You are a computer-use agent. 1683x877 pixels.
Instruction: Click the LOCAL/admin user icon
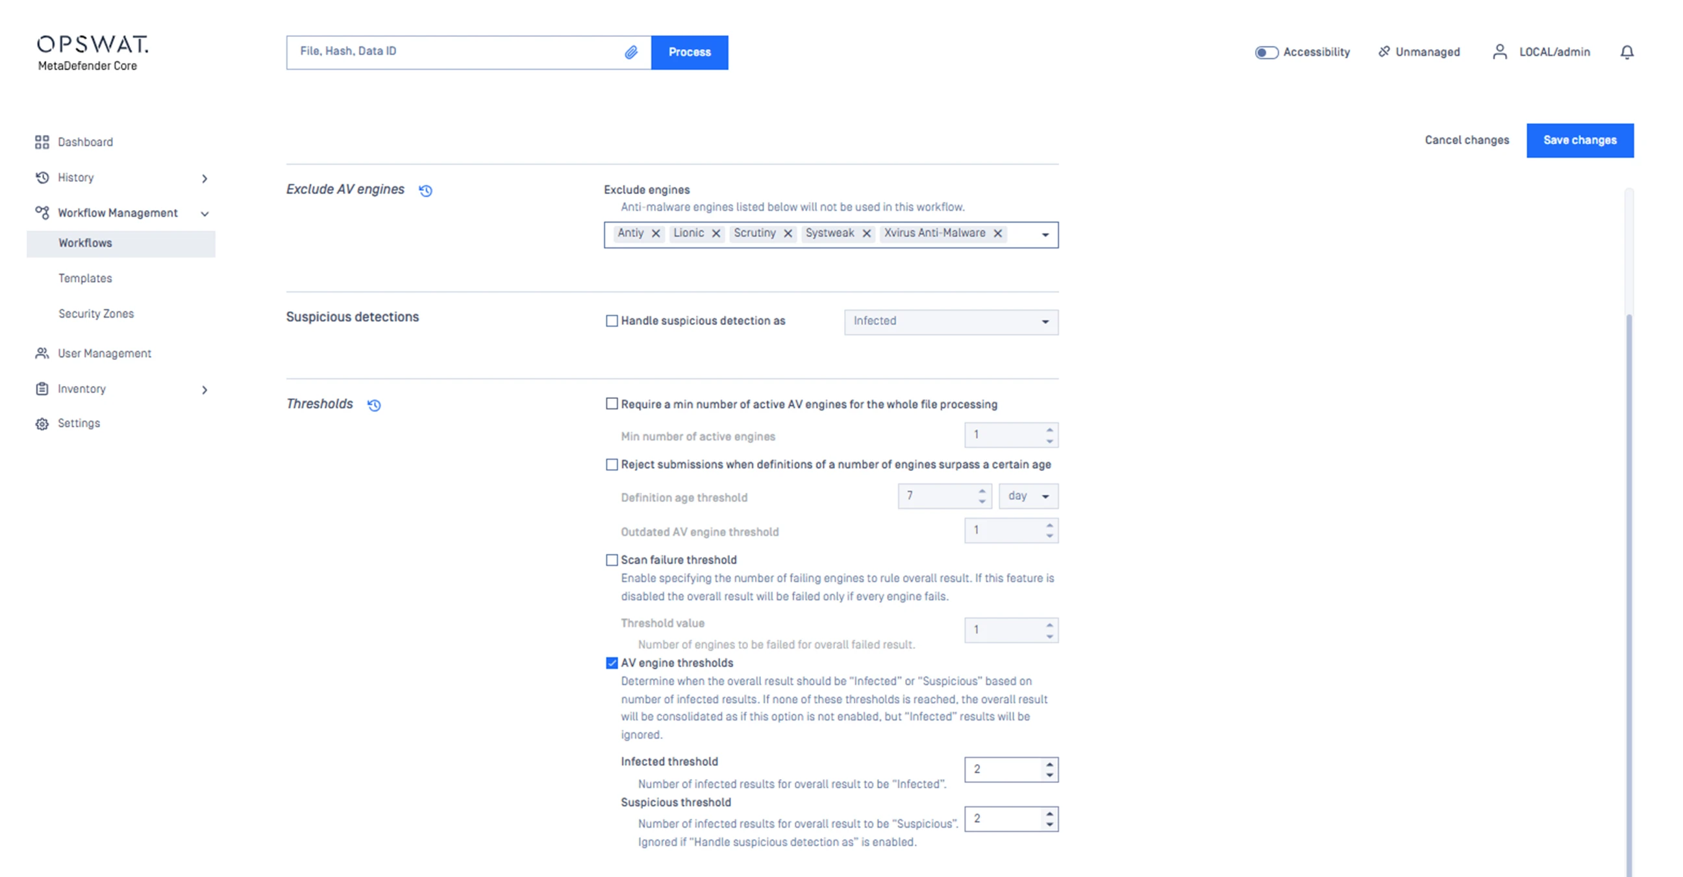click(1499, 52)
